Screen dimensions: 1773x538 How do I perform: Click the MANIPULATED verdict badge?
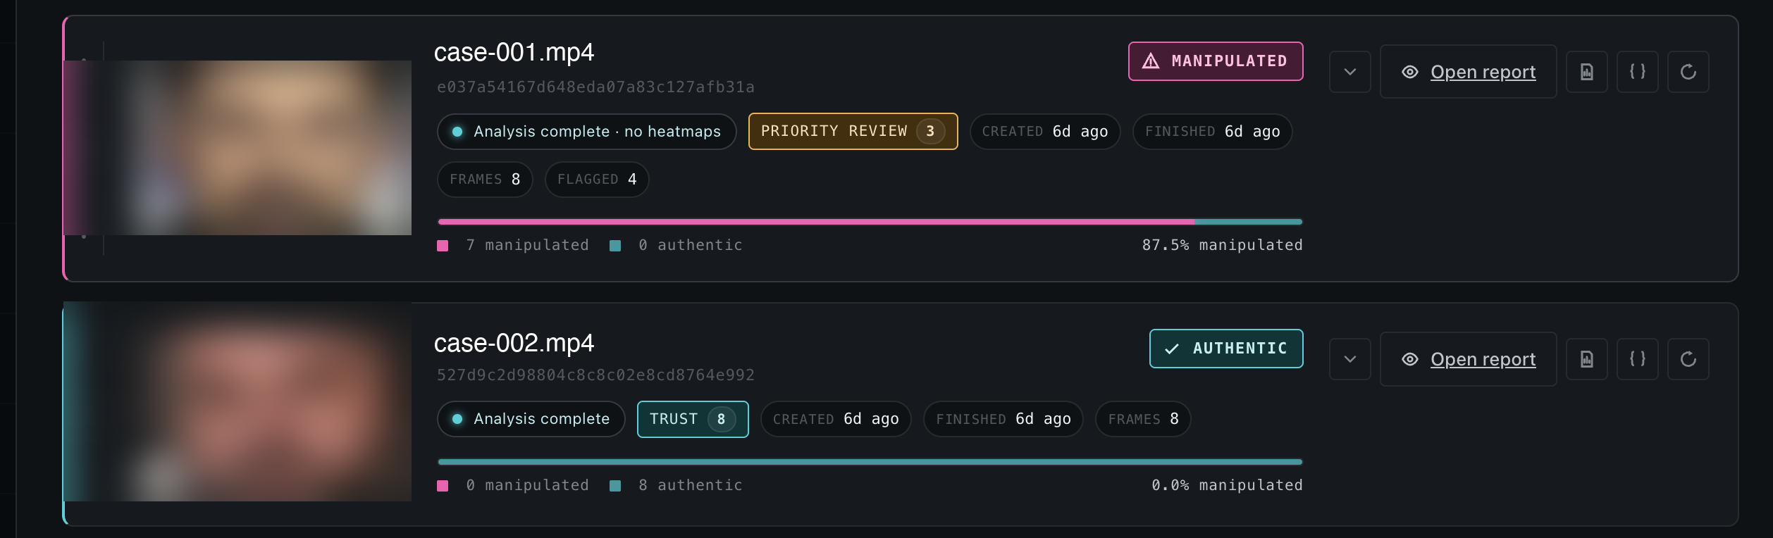[1216, 61]
